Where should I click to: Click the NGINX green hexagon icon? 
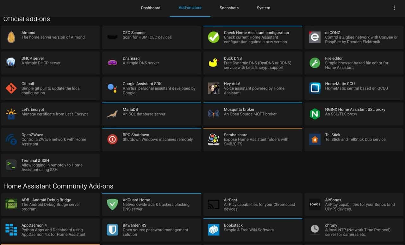click(x=315, y=114)
